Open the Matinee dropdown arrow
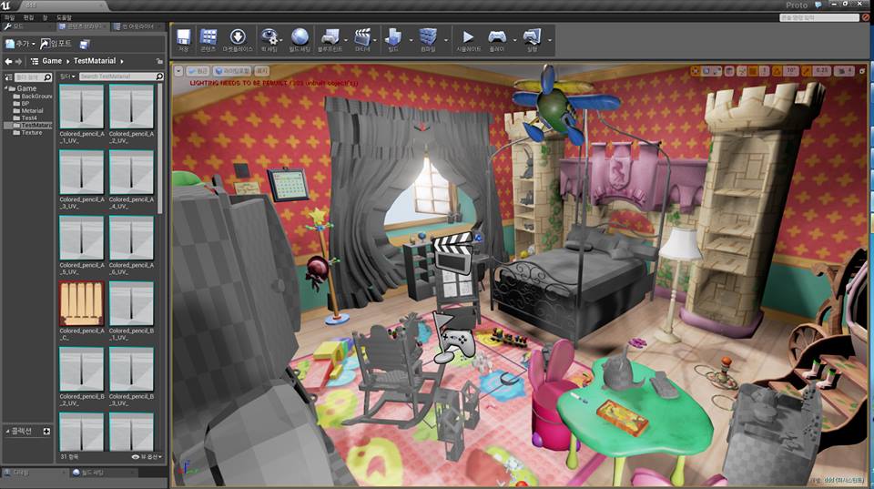874x489 pixels. click(x=375, y=40)
